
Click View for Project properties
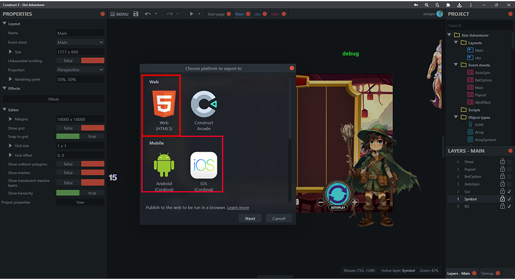click(80, 203)
